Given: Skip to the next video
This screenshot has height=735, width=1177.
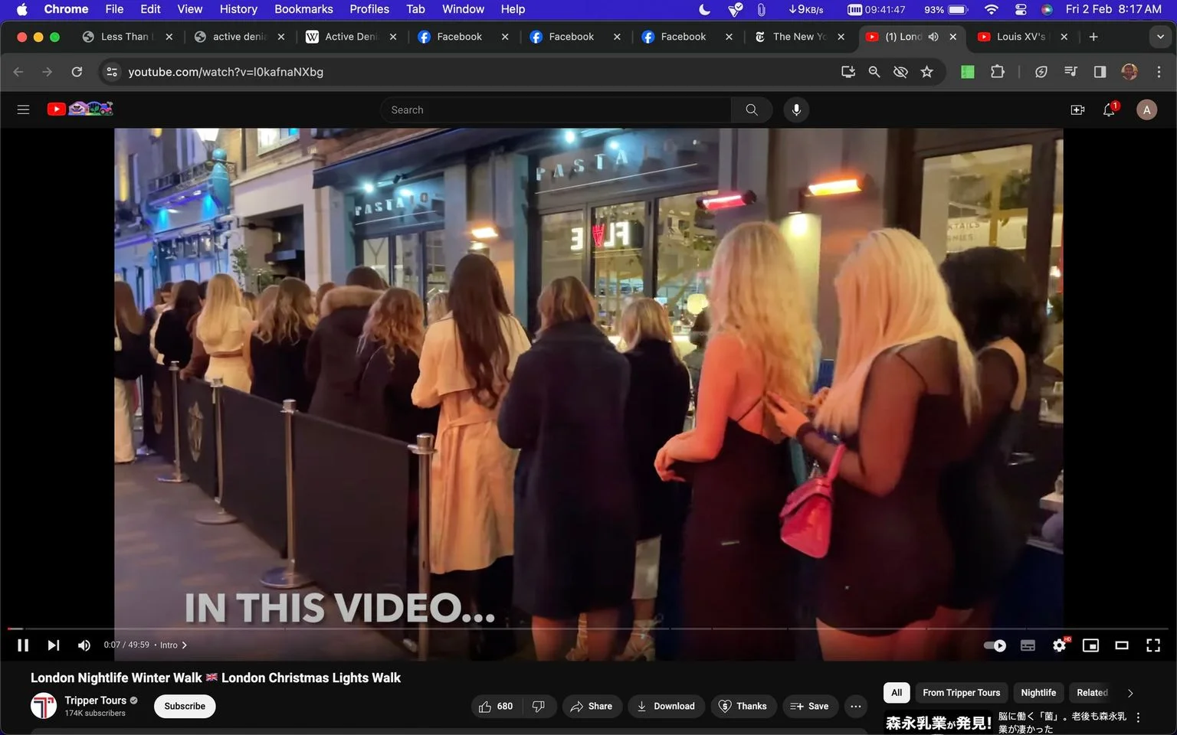Looking at the screenshot, I should click(x=53, y=645).
